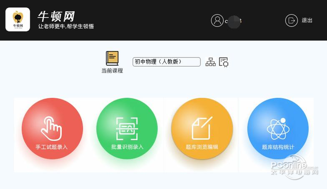Click the slogan 让老师更牛,帮学生顿悟

[66, 26]
